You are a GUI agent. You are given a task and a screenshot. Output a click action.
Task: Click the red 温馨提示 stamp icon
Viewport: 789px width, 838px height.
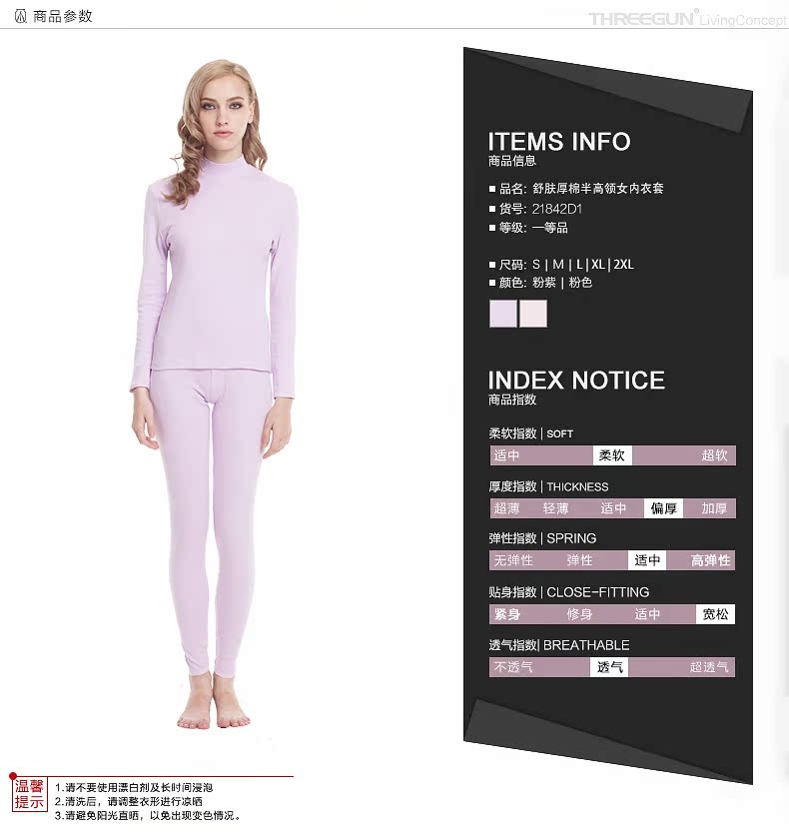tap(29, 794)
